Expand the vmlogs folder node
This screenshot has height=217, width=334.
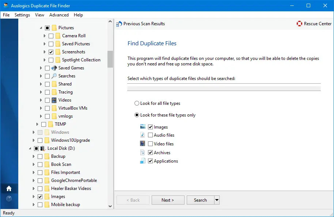click(41, 116)
